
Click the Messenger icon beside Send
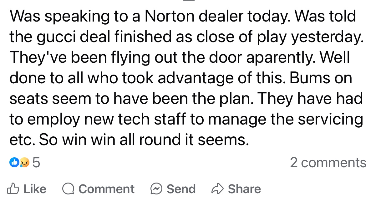[156, 189]
